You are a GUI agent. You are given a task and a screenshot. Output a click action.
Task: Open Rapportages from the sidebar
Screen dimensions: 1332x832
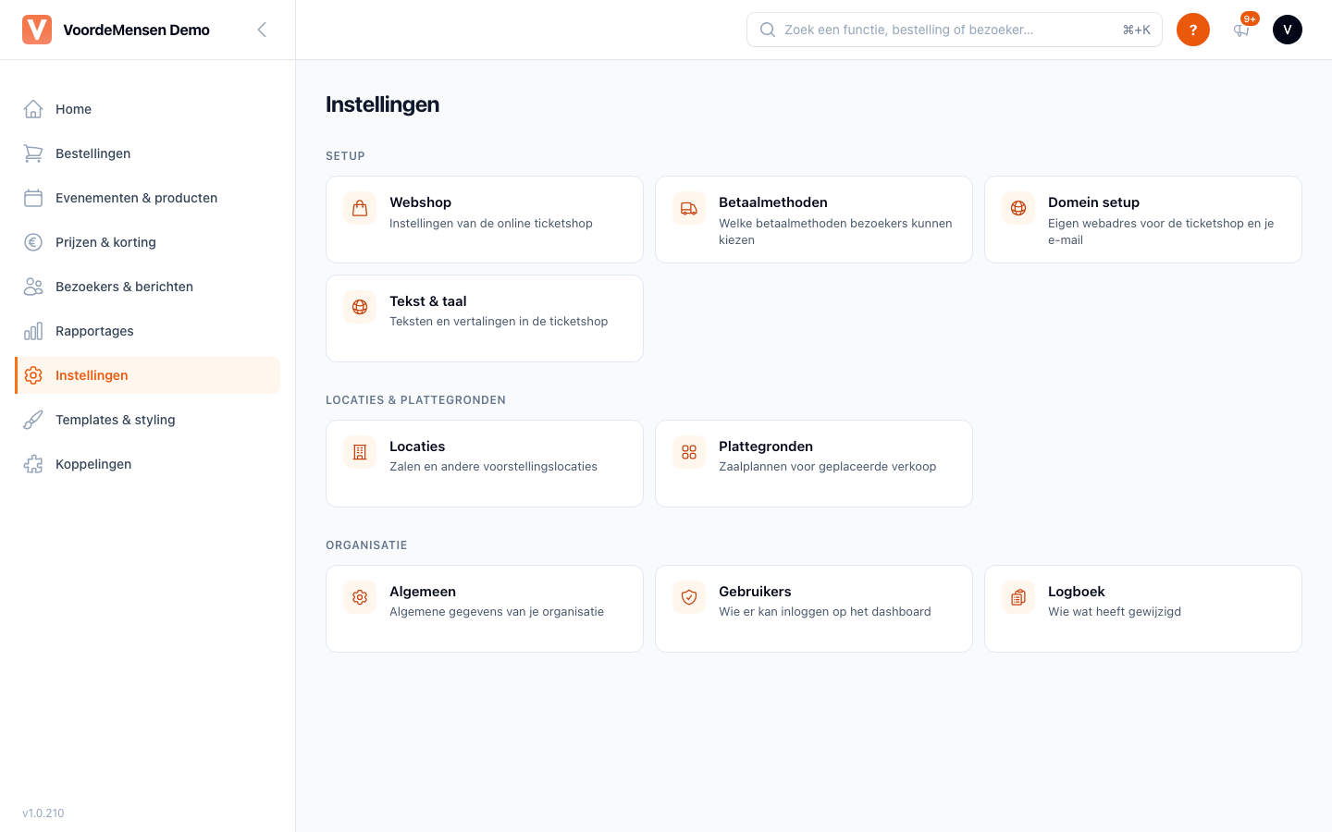148,331
